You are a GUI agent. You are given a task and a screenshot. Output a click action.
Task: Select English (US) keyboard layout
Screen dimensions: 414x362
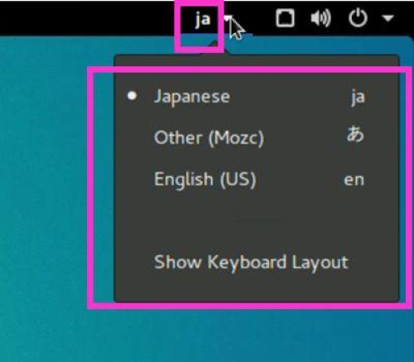pyautogui.click(x=257, y=179)
